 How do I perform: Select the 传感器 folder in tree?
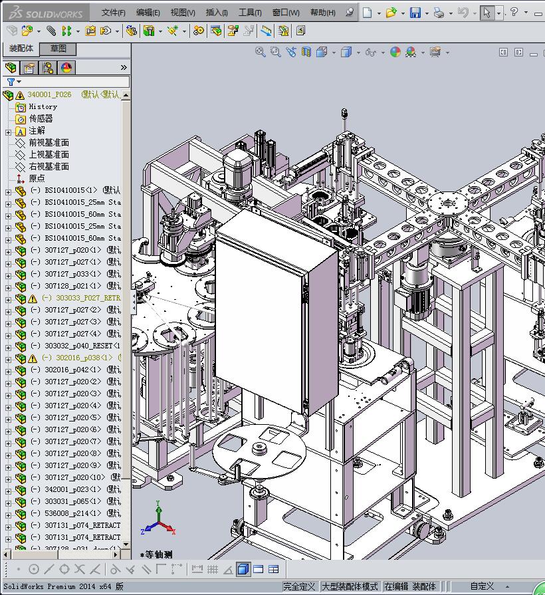(x=41, y=119)
